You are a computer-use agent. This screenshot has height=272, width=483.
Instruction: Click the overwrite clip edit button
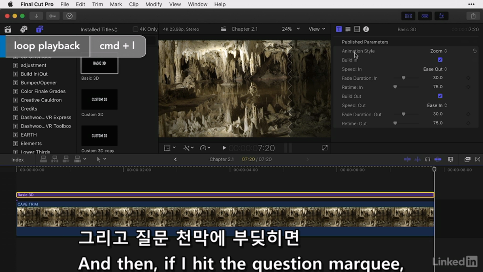pyautogui.click(x=77, y=159)
